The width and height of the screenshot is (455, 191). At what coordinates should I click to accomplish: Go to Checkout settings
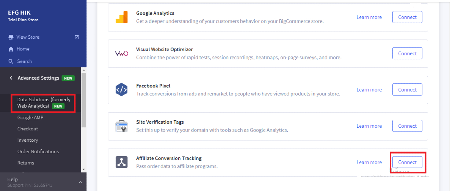[28, 129]
